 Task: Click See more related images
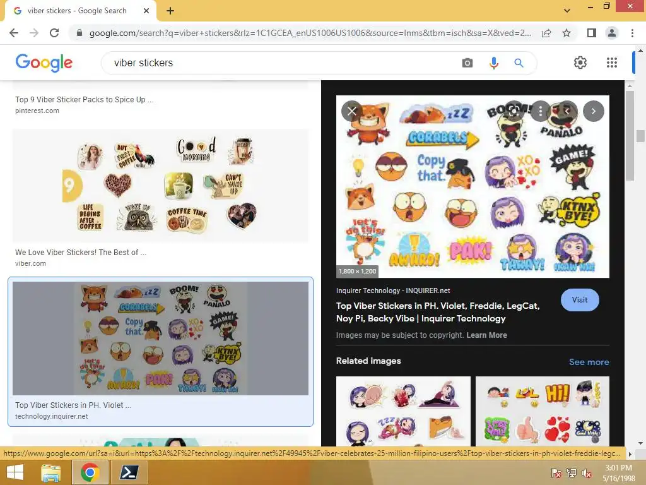click(589, 362)
